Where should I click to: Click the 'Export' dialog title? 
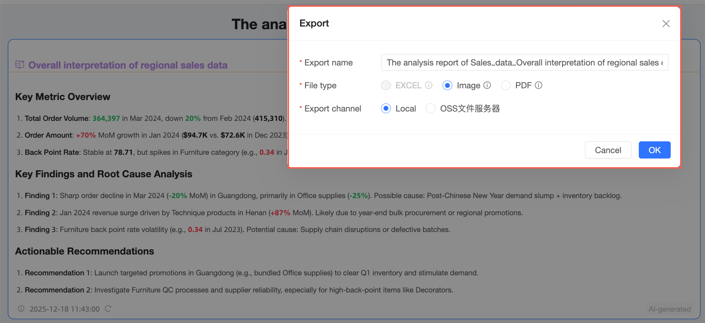pyautogui.click(x=314, y=23)
